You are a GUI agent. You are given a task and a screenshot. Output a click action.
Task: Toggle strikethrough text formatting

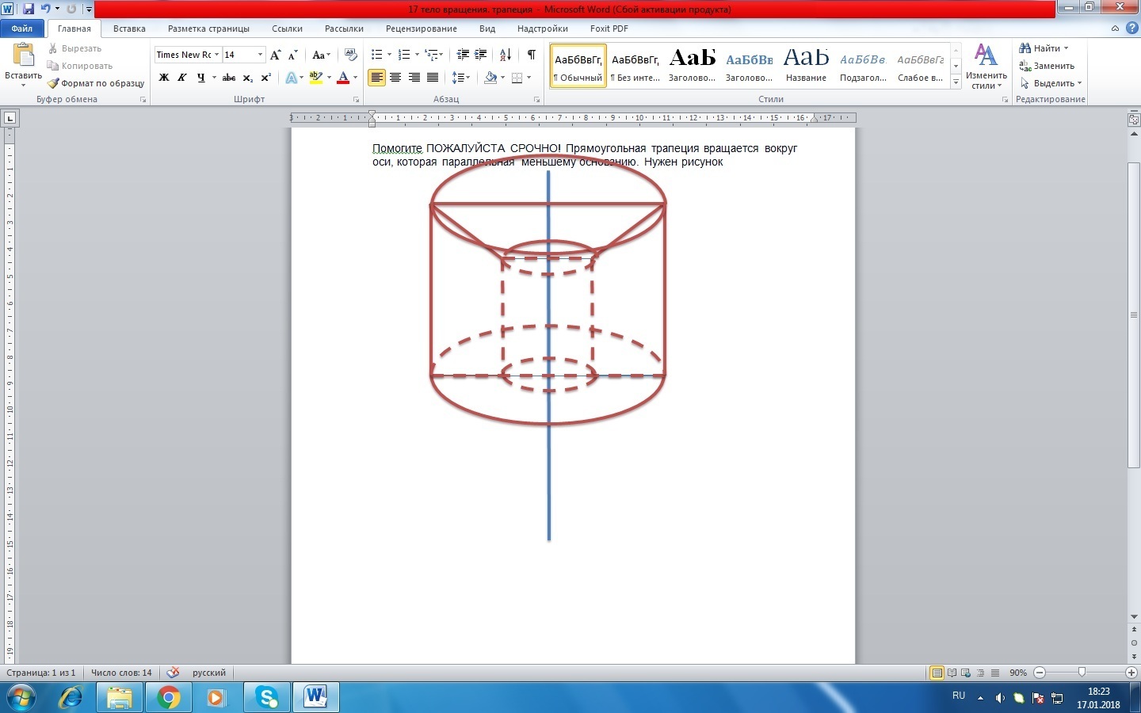(229, 78)
